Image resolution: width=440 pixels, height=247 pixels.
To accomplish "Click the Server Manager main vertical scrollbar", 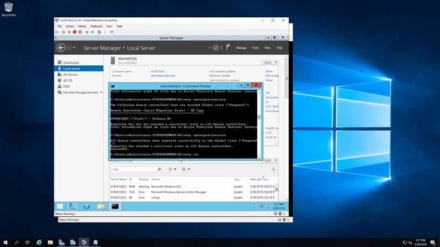I will tap(287, 128).
